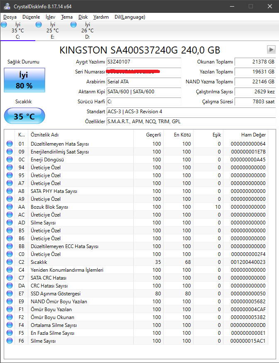The image size is (279, 363).
Task: Click the status orb for Bozuk Blok Sayısı
Action: pyautogui.click(x=10, y=207)
